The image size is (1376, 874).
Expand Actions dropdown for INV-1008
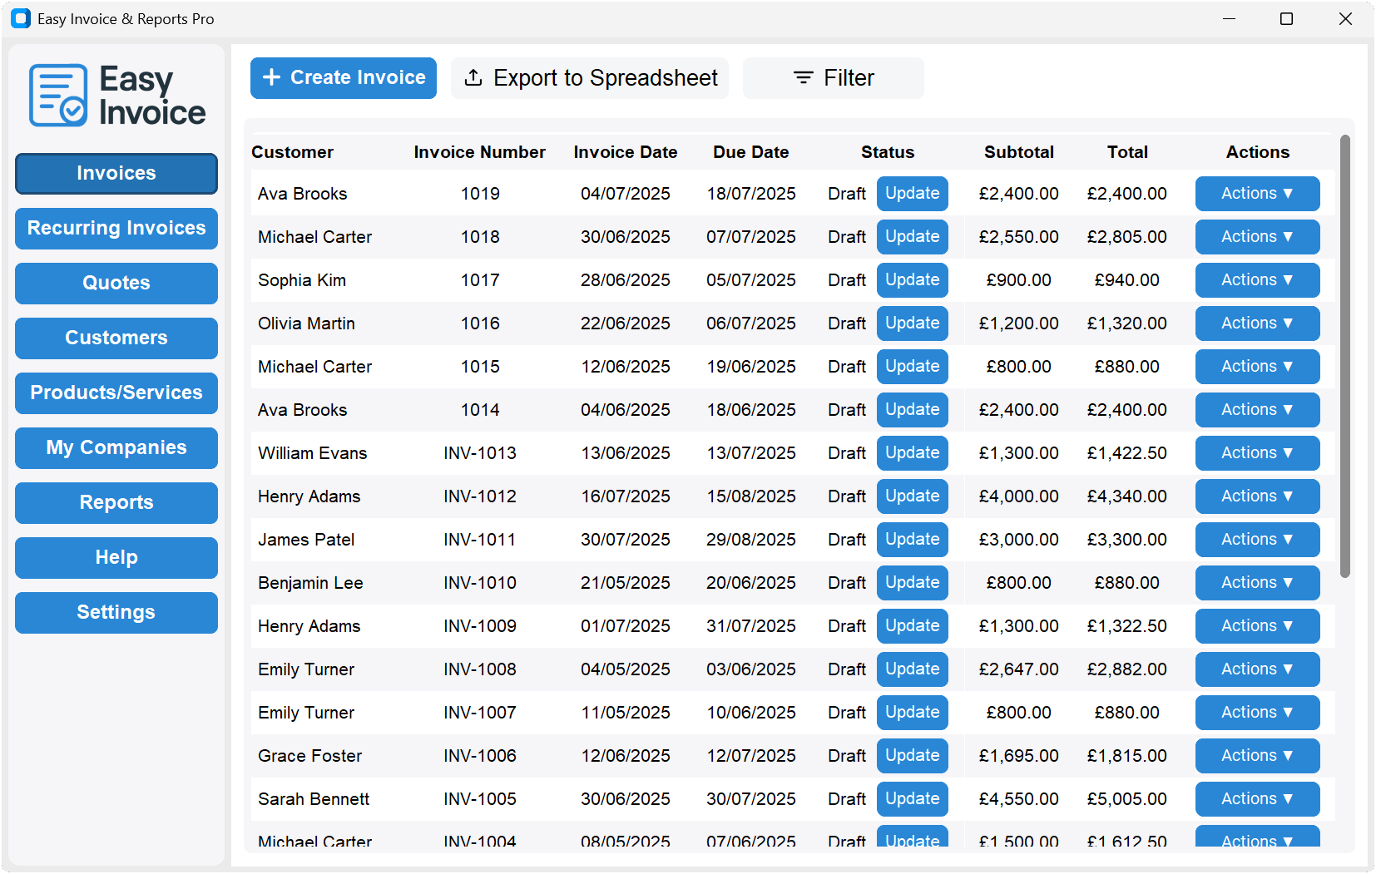pyautogui.click(x=1257, y=669)
